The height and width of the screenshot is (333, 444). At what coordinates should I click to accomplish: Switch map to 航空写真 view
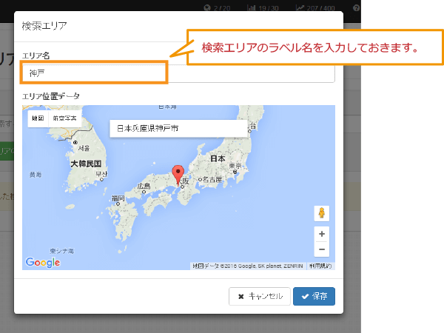[x=65, y=118]
